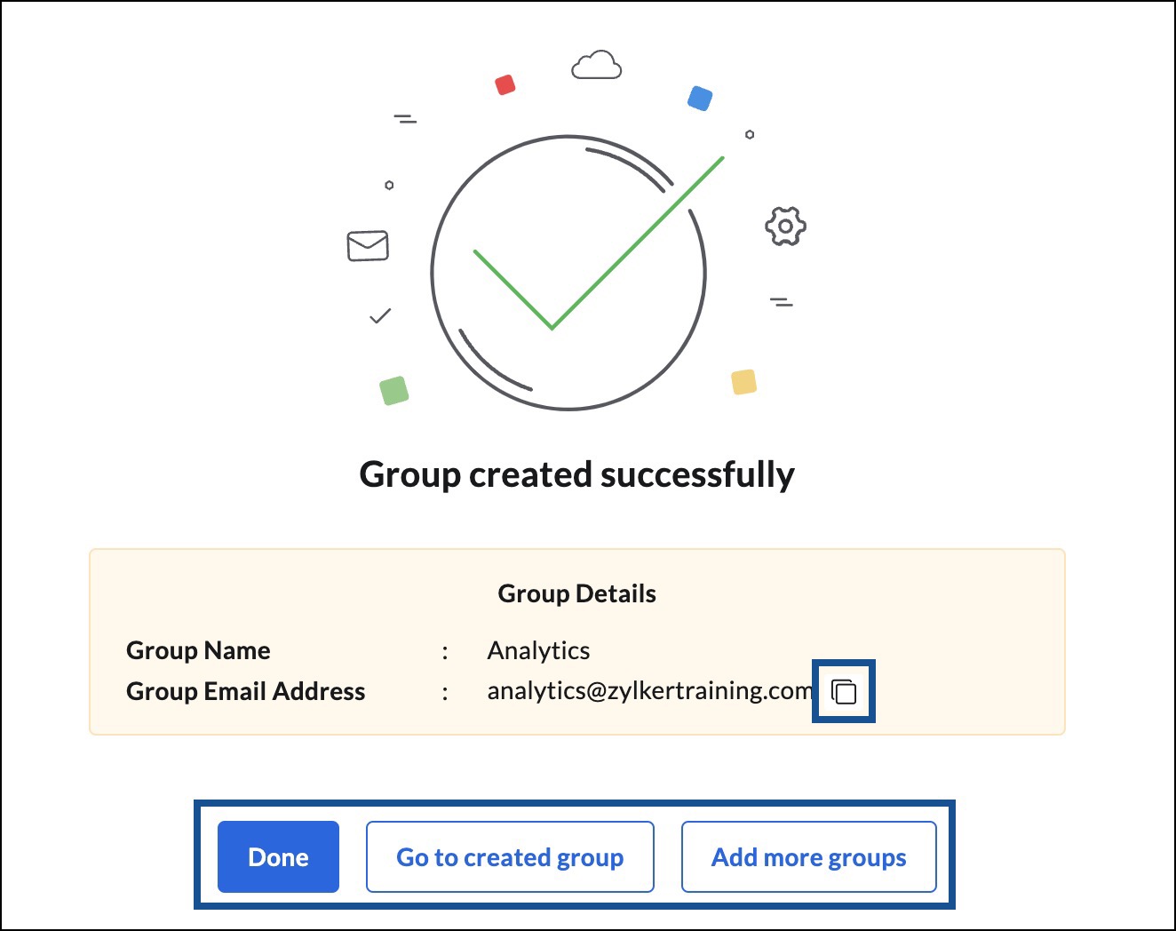Click the Analytics group name value
This screenshot has width=1176, height=931.
tap(538, 651)
